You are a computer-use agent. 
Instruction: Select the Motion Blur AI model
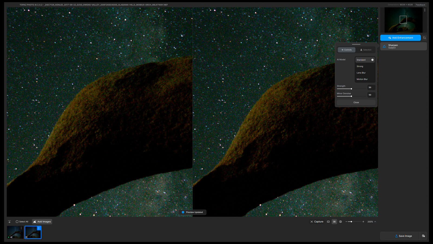click(362, 79)
